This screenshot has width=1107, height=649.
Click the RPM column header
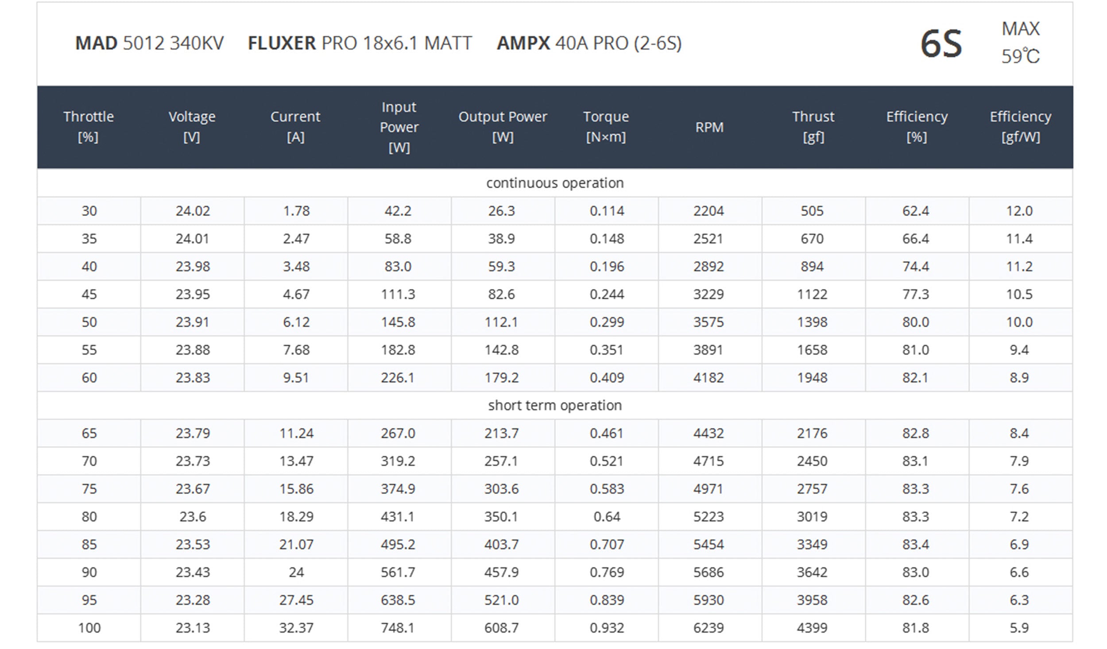point(709,127)
